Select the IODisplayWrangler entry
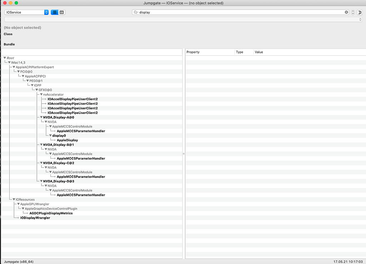 pos(35,218)
